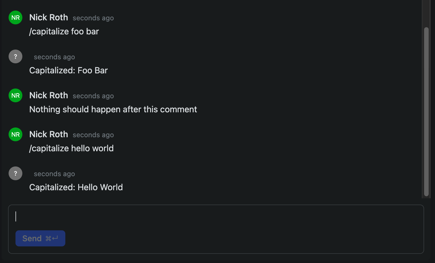Viewport: 435px width, 263px height.
Task: Click the NR avatar beside '/capitalize foo bar'
Action: point(15,17)
